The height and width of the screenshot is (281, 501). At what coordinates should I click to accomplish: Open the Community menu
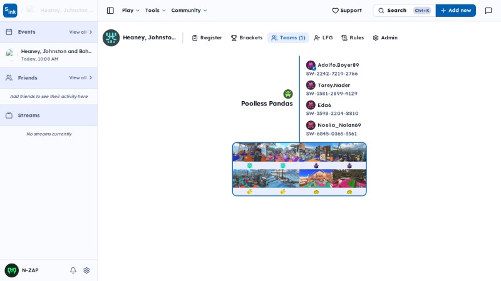[189, 11]
